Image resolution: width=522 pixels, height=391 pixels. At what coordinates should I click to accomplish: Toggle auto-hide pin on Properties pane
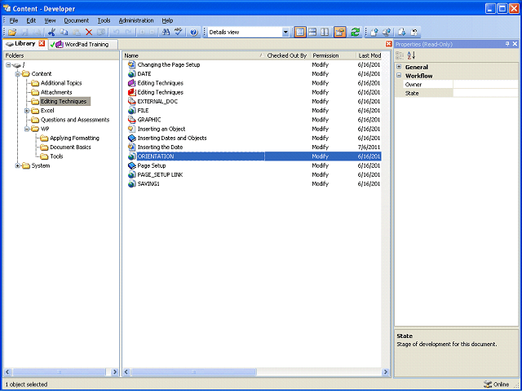507,44
